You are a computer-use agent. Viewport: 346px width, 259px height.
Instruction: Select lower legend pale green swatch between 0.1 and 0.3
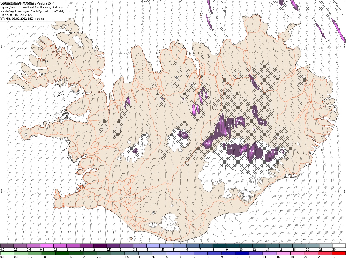7,253
